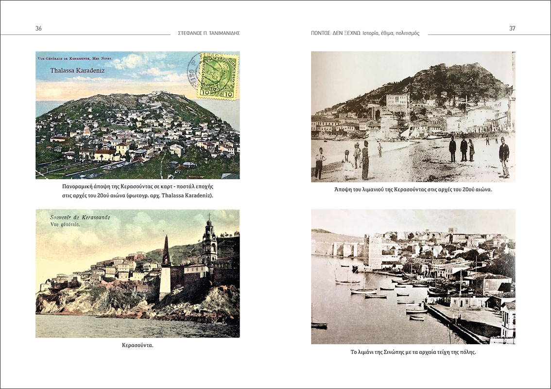Click the caption 'Άποψη του λιμανιού της Κερασούντας'
Viewport: 551px width, 389px height.
[x=413, y=189]
